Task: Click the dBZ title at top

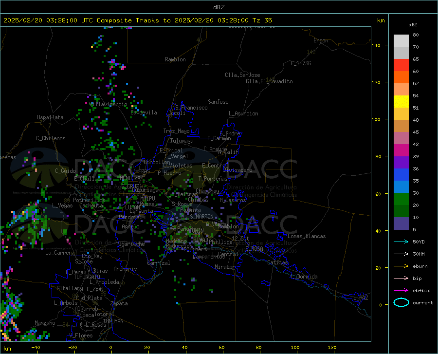Action: [x=219, y=7]
